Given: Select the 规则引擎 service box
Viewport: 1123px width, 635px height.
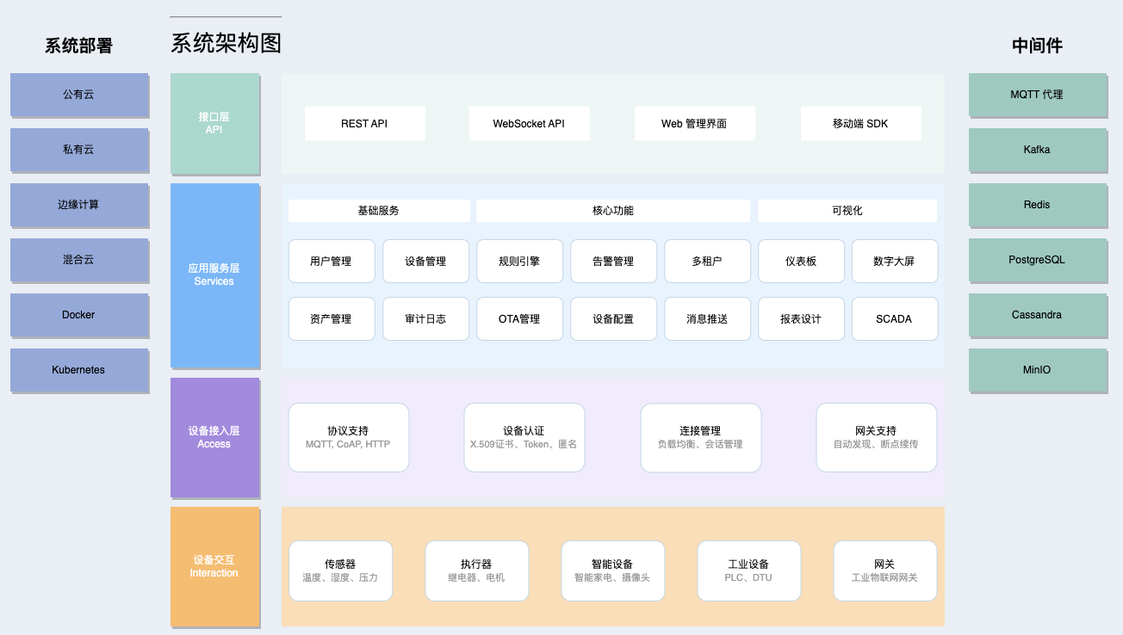Looking at the screenshot, I should (519, 261).
